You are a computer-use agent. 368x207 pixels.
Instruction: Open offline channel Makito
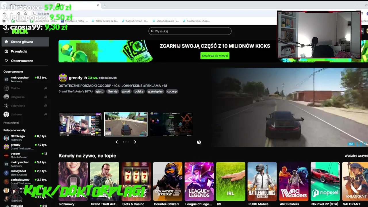[25, 88]
